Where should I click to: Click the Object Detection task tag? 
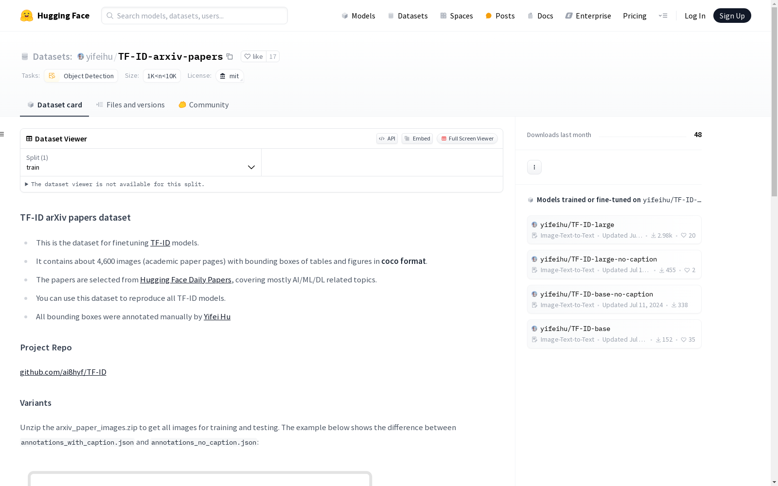pos(81,76)
